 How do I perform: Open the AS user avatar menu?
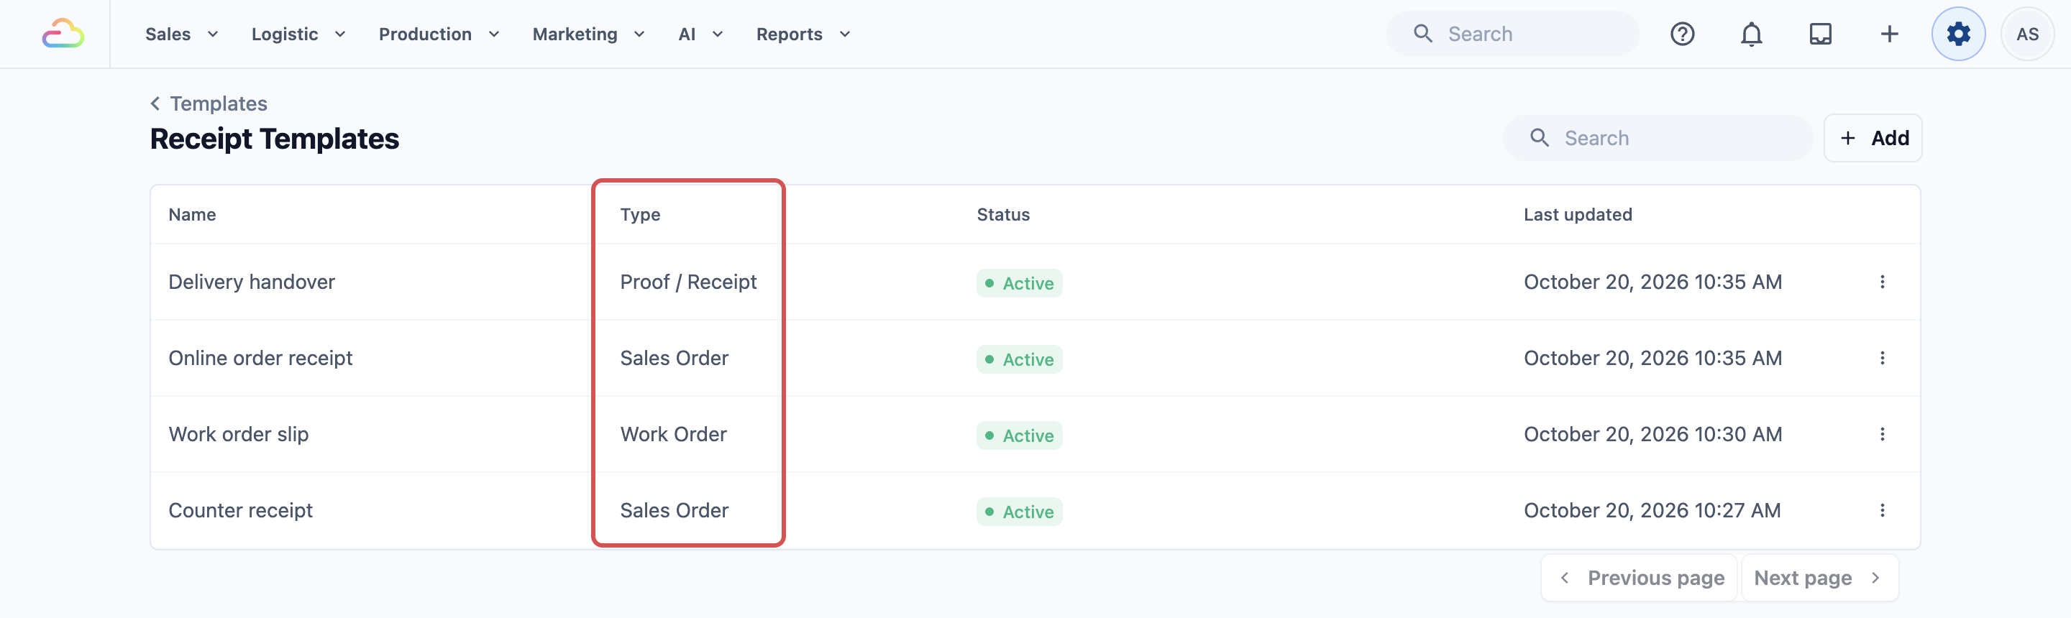[2027, 34]
